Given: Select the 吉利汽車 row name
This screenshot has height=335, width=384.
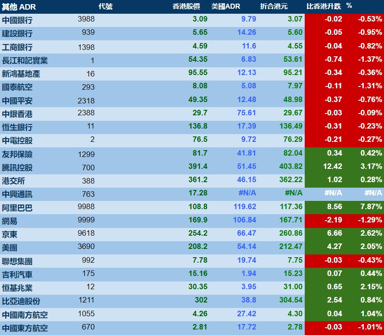Looking at the screenshot, I should point(17,275).
